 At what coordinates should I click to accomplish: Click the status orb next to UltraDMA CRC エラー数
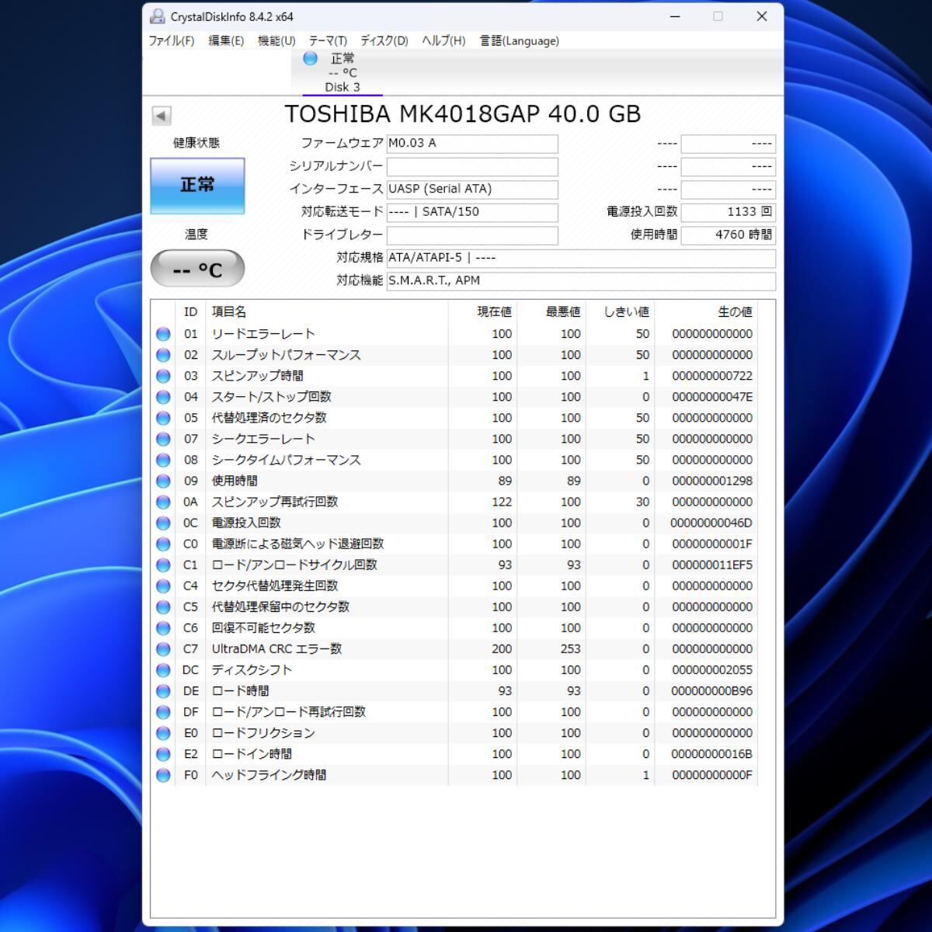(163, 649)
